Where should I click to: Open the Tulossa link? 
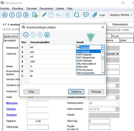(x=11, y=109)
